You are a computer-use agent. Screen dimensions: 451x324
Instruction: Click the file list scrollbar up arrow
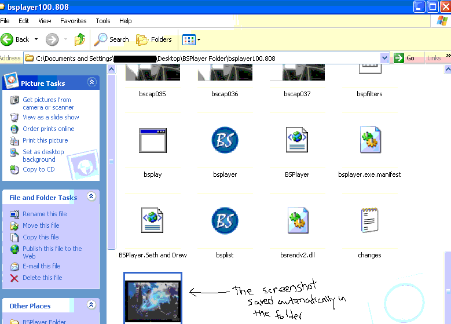448,70
